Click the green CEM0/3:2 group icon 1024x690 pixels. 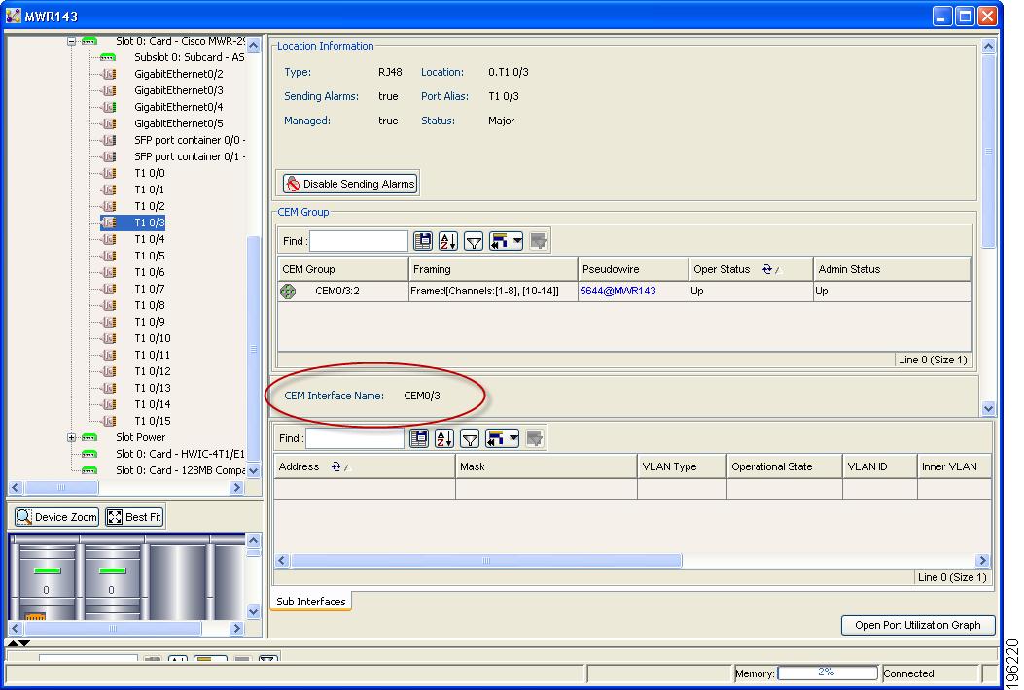pos(288,292)
